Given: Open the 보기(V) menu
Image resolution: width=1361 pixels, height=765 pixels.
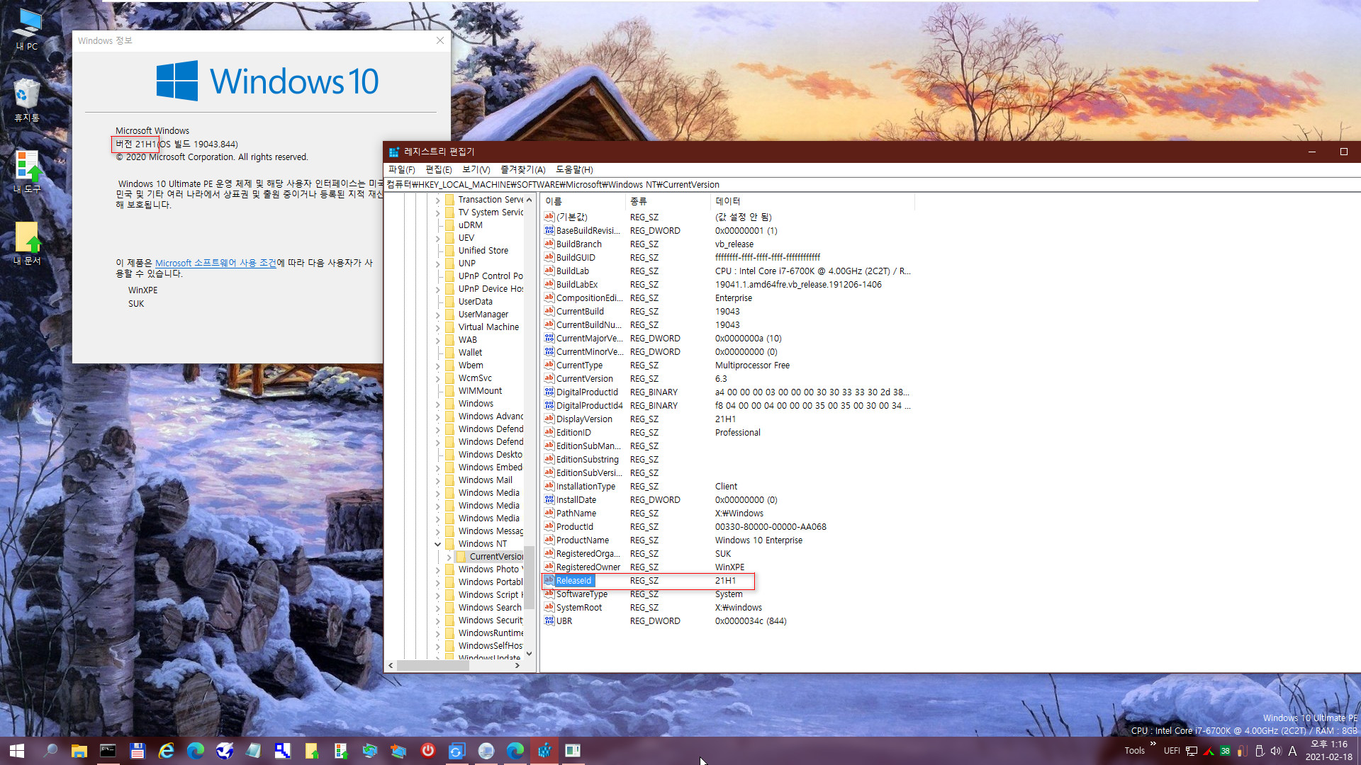Looking at the screenshot, I should [476, 169].
